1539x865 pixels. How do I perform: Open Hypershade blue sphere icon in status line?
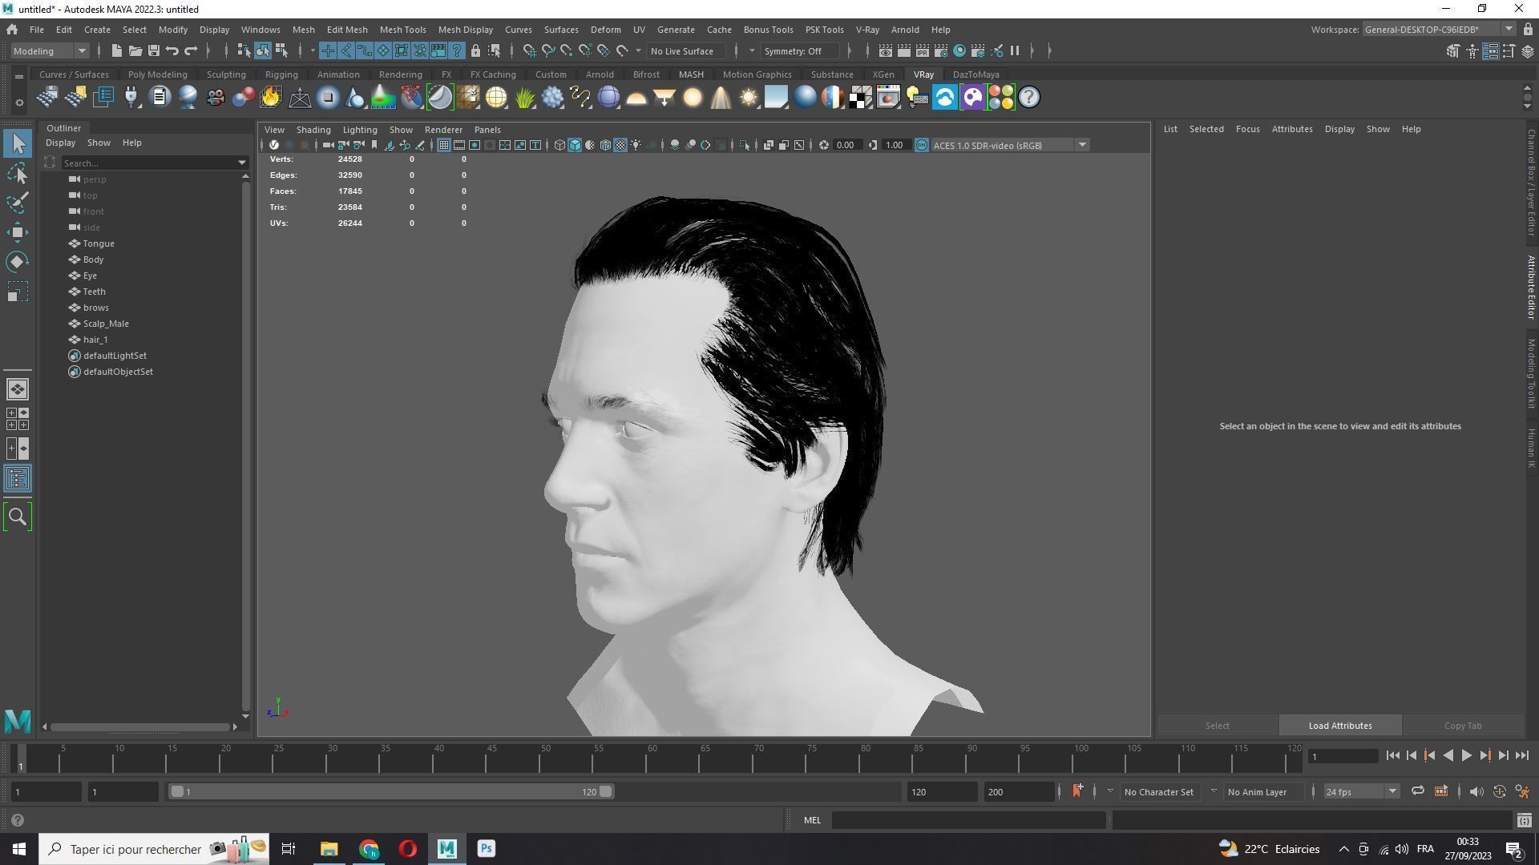(x=959, y=51)
